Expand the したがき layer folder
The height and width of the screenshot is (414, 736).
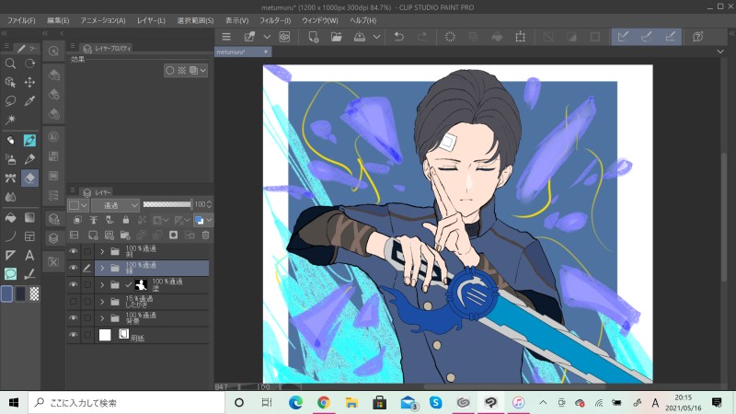(102, 302)
